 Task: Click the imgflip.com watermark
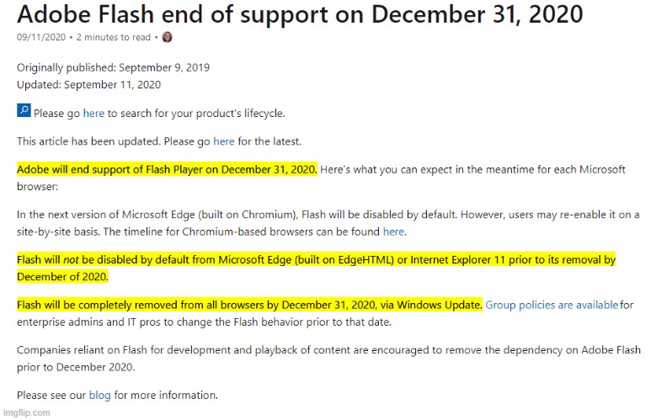coord(27,413)
